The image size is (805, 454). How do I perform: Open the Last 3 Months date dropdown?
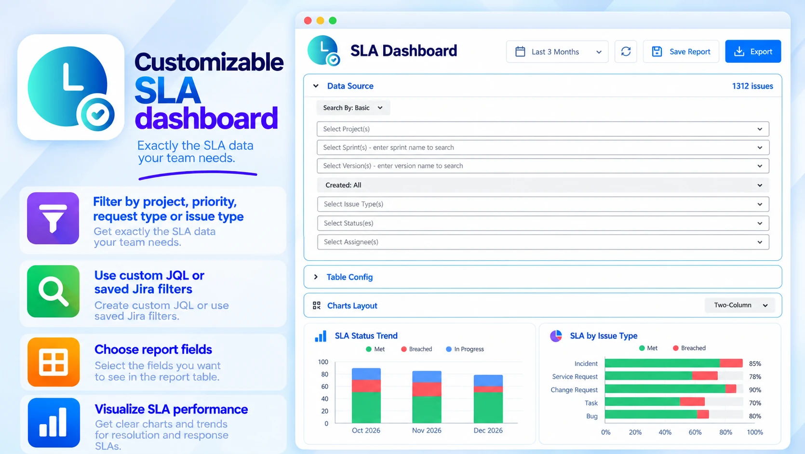[x=557, y=52]
